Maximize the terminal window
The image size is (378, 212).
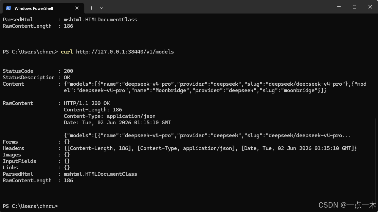click(x=354, y=7)
